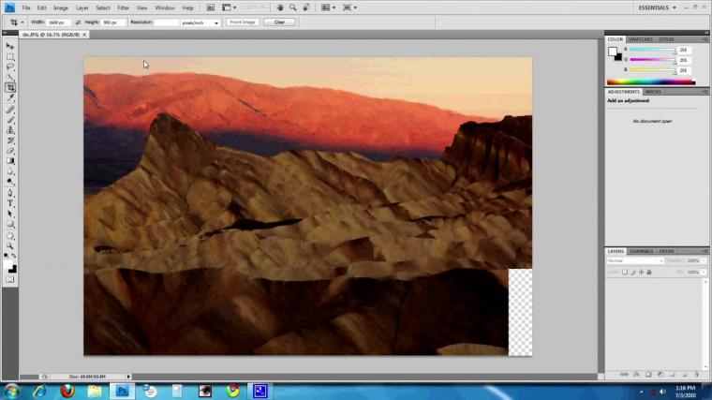Open the Image menu
Viewport: 712px width, 400px height.
click(x=60, y=7)
